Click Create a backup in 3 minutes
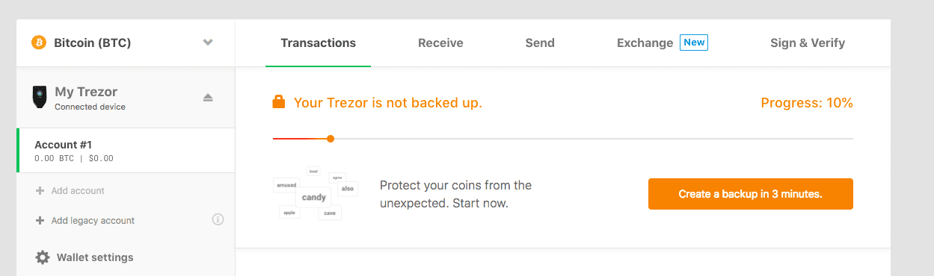This screenshot has height=276, width=934. tap(750, 194)
